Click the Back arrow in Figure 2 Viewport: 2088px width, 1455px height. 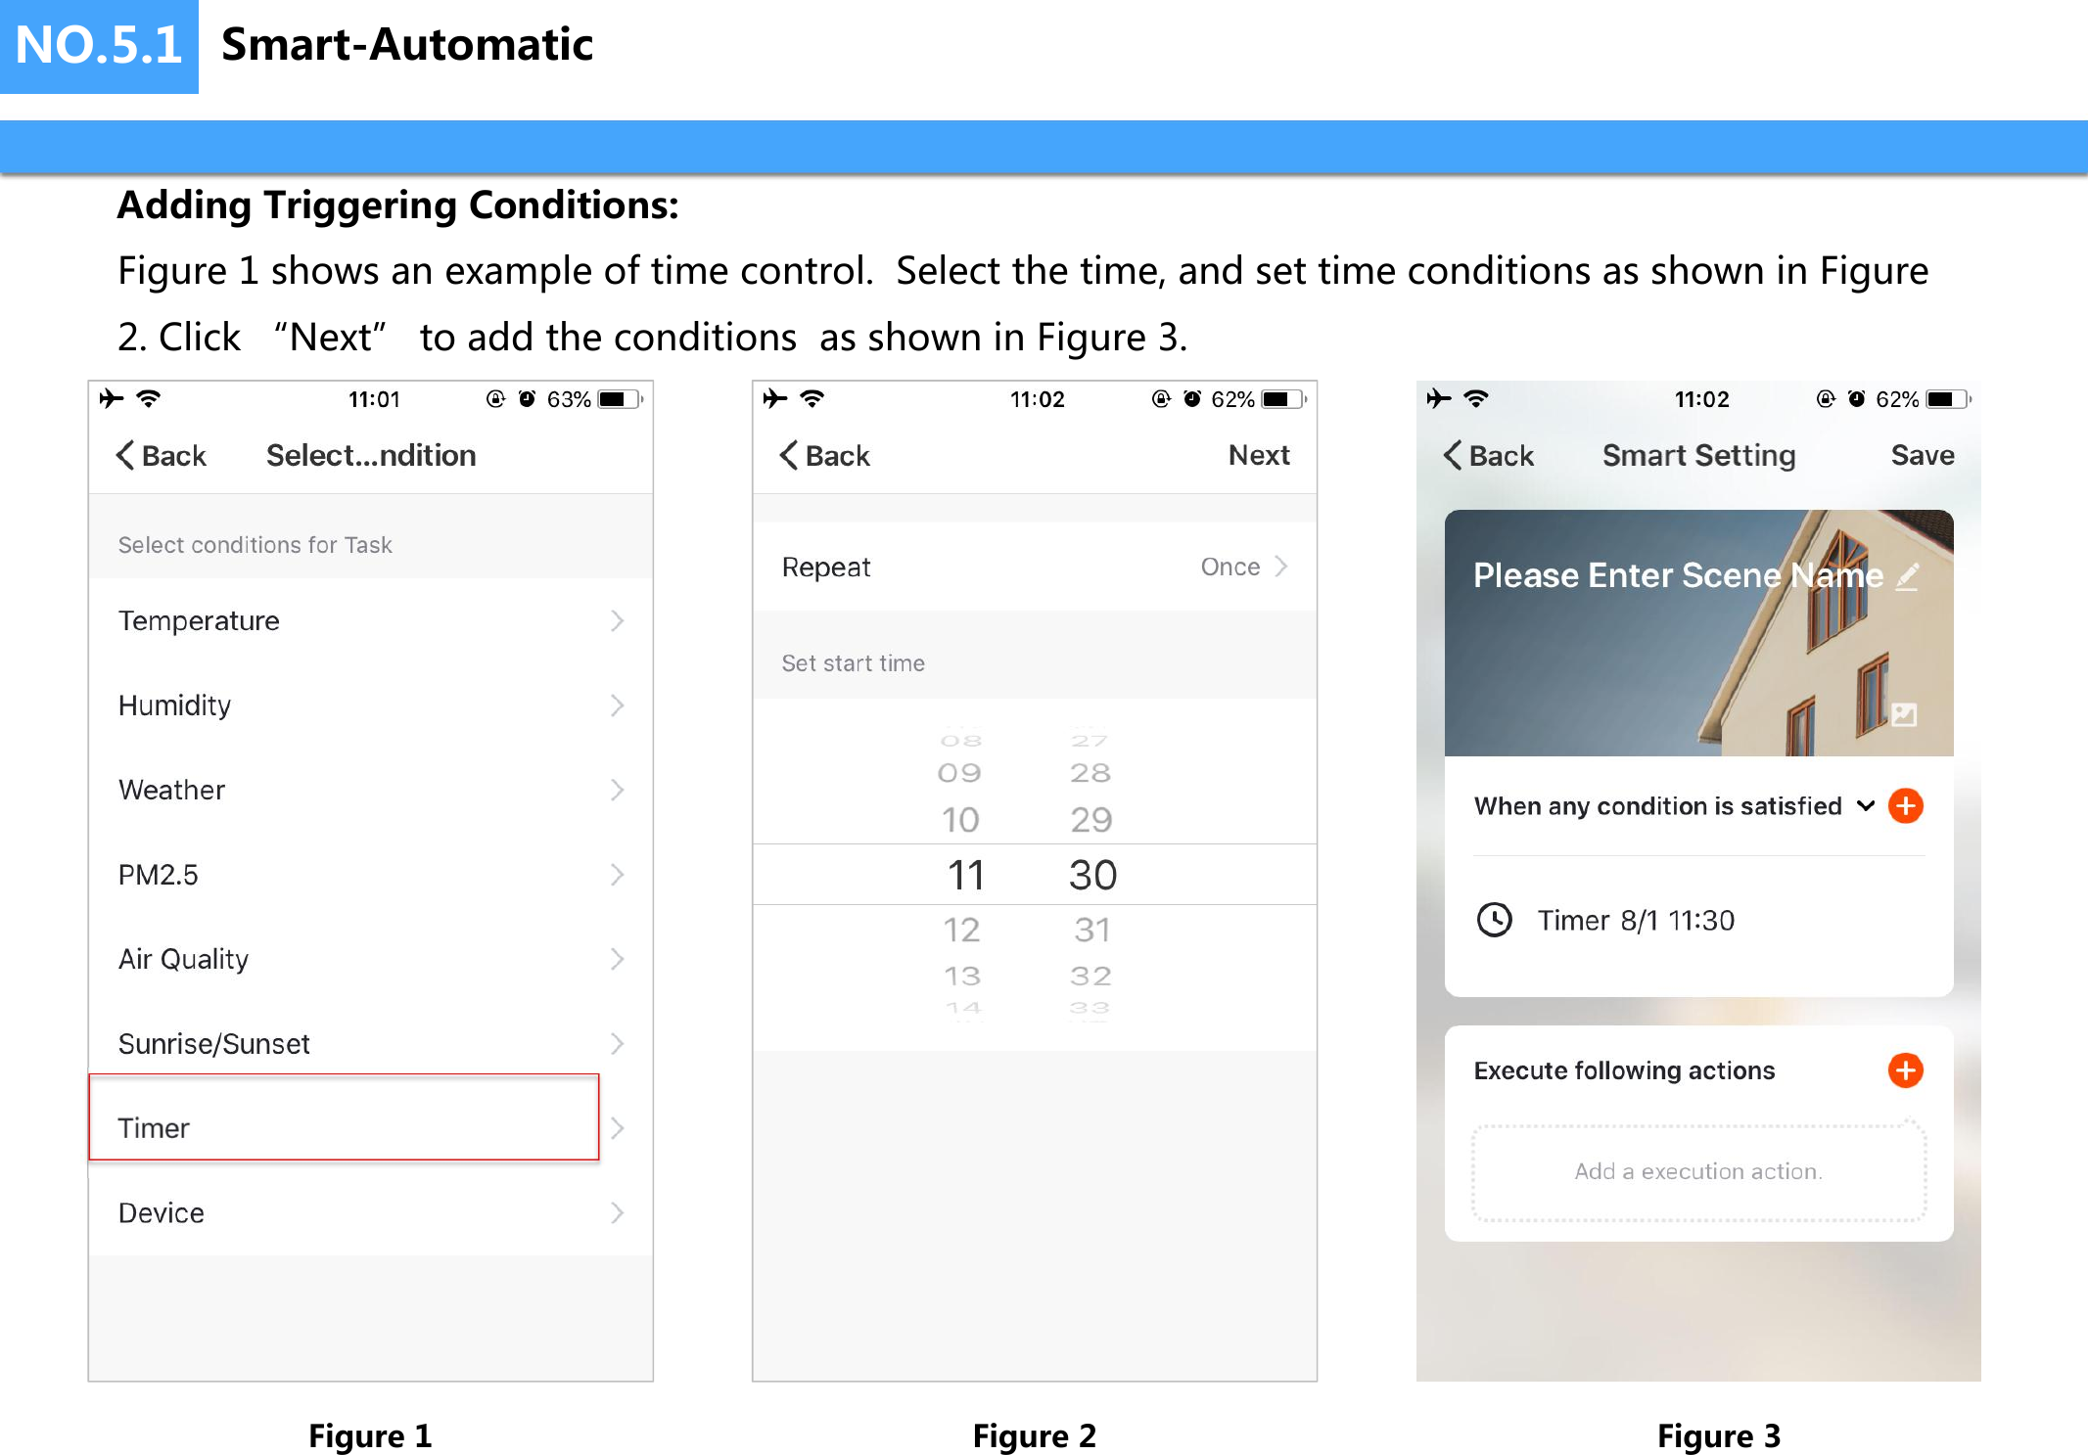[x=822, y=454]
